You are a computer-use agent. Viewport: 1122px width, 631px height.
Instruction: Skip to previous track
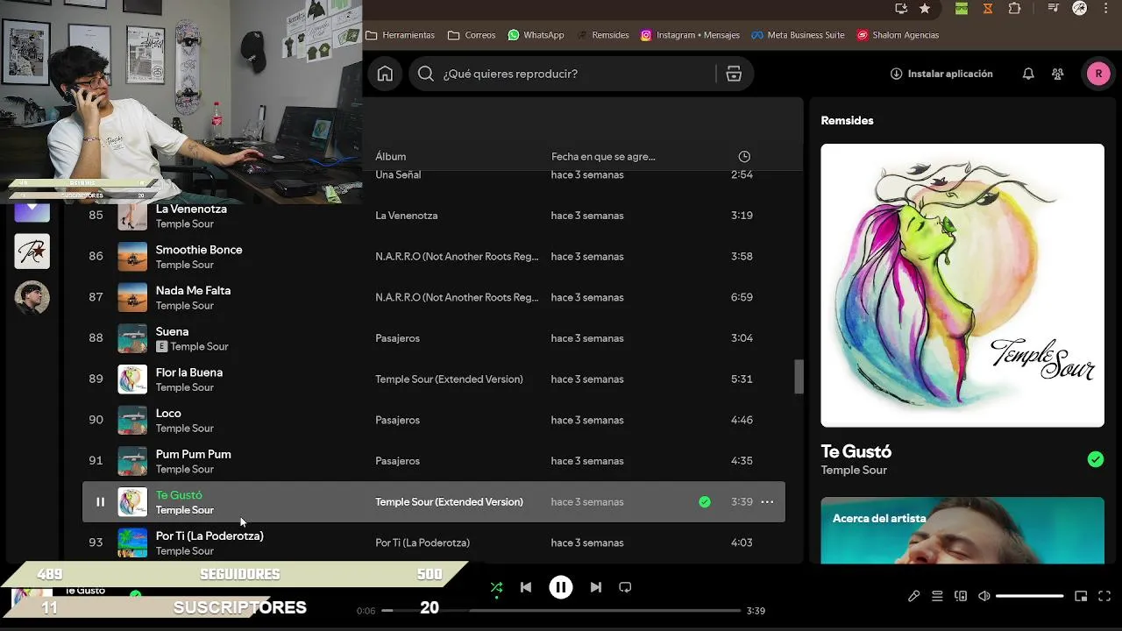(526, 587)
